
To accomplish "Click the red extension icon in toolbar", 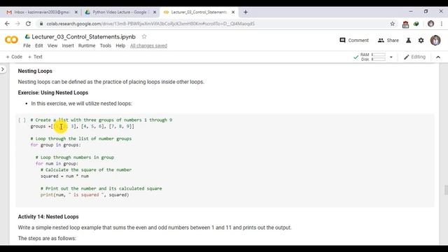I will [x=405, y=24].
